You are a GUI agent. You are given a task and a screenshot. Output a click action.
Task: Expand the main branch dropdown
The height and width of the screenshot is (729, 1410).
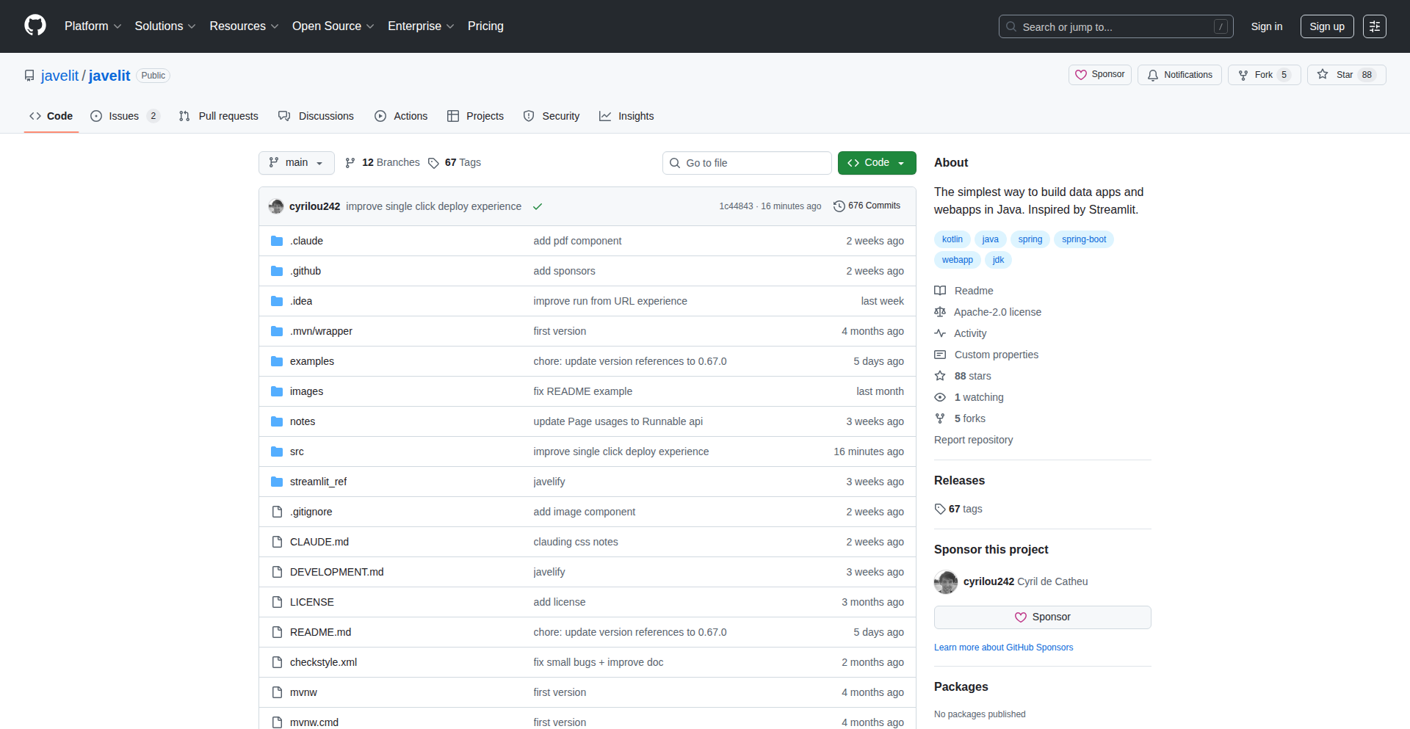click(x=296, y=163)
